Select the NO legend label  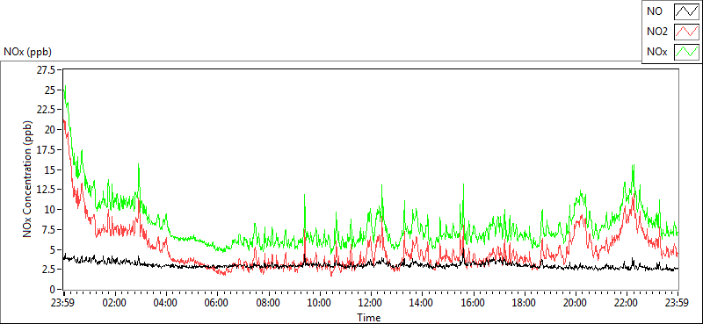pyautogui.click(x=655, y=11)
